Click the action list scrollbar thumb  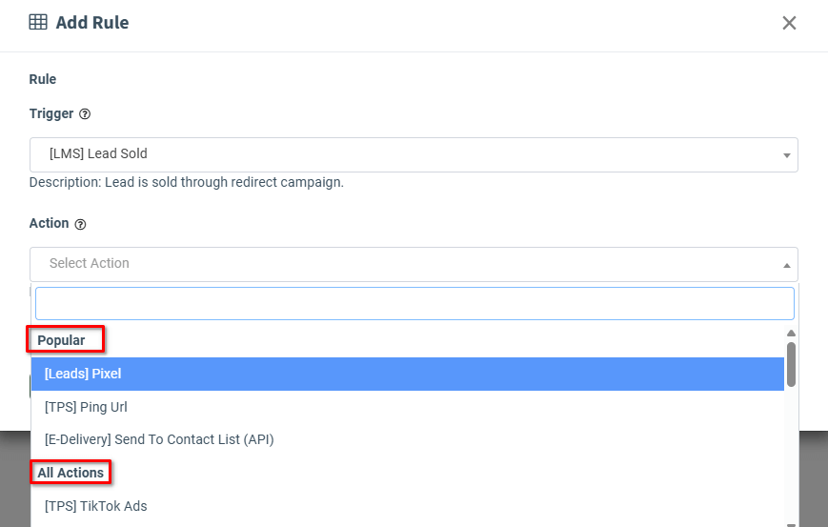[791, 363]
